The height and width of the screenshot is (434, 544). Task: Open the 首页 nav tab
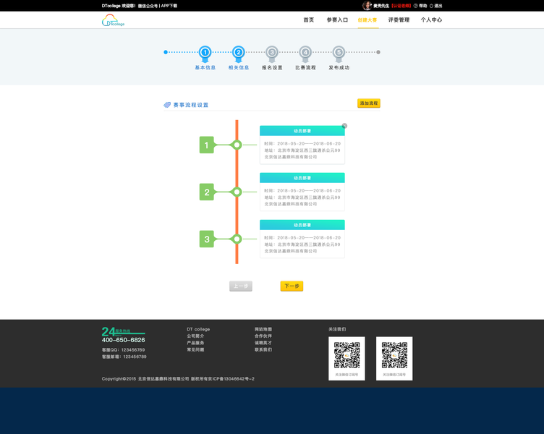[x=308, y=20]
